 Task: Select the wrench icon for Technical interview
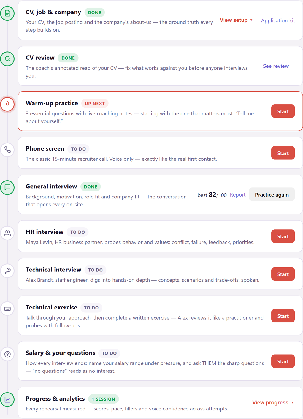click(7, 271)
